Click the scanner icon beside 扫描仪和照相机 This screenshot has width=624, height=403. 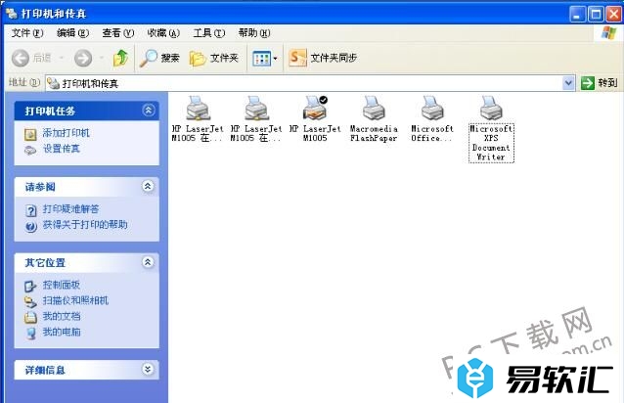pyautogui.click(x=30, y=302)
